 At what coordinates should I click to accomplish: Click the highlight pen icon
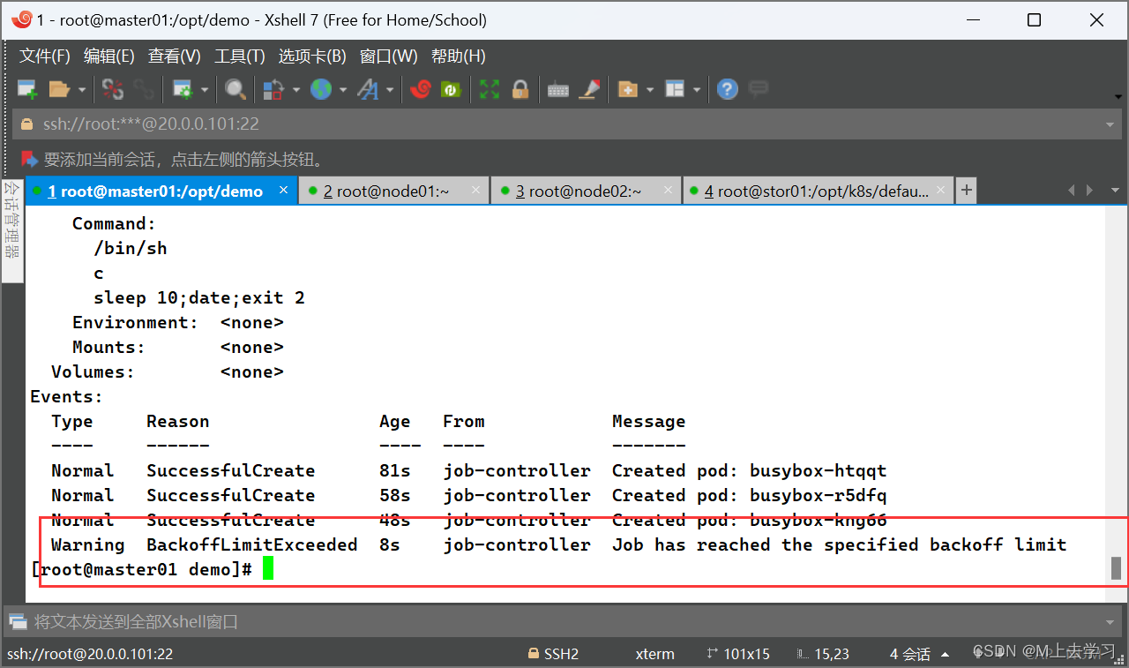coord(590,89)
